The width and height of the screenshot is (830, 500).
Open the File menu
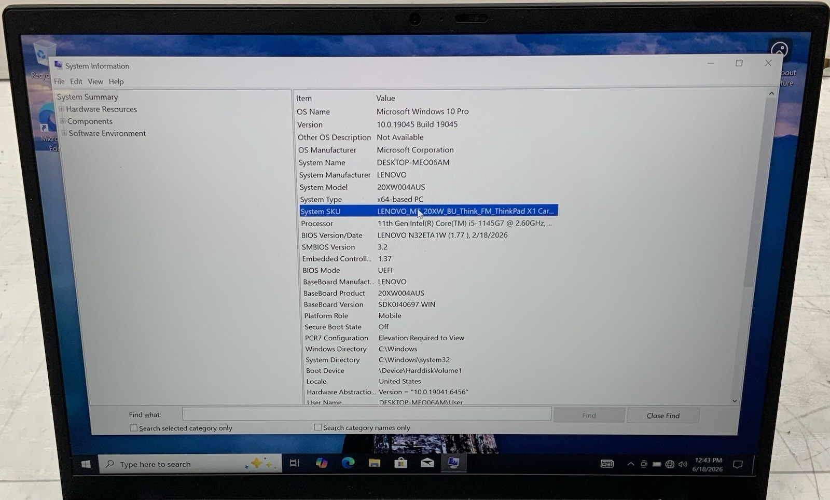(59, 81)
